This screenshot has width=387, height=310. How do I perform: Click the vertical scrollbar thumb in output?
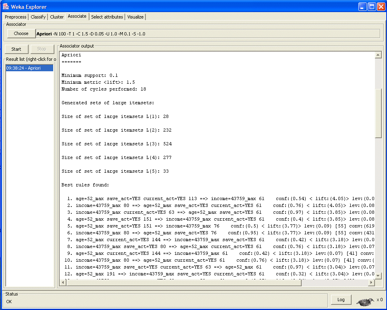tap(378, 113)
